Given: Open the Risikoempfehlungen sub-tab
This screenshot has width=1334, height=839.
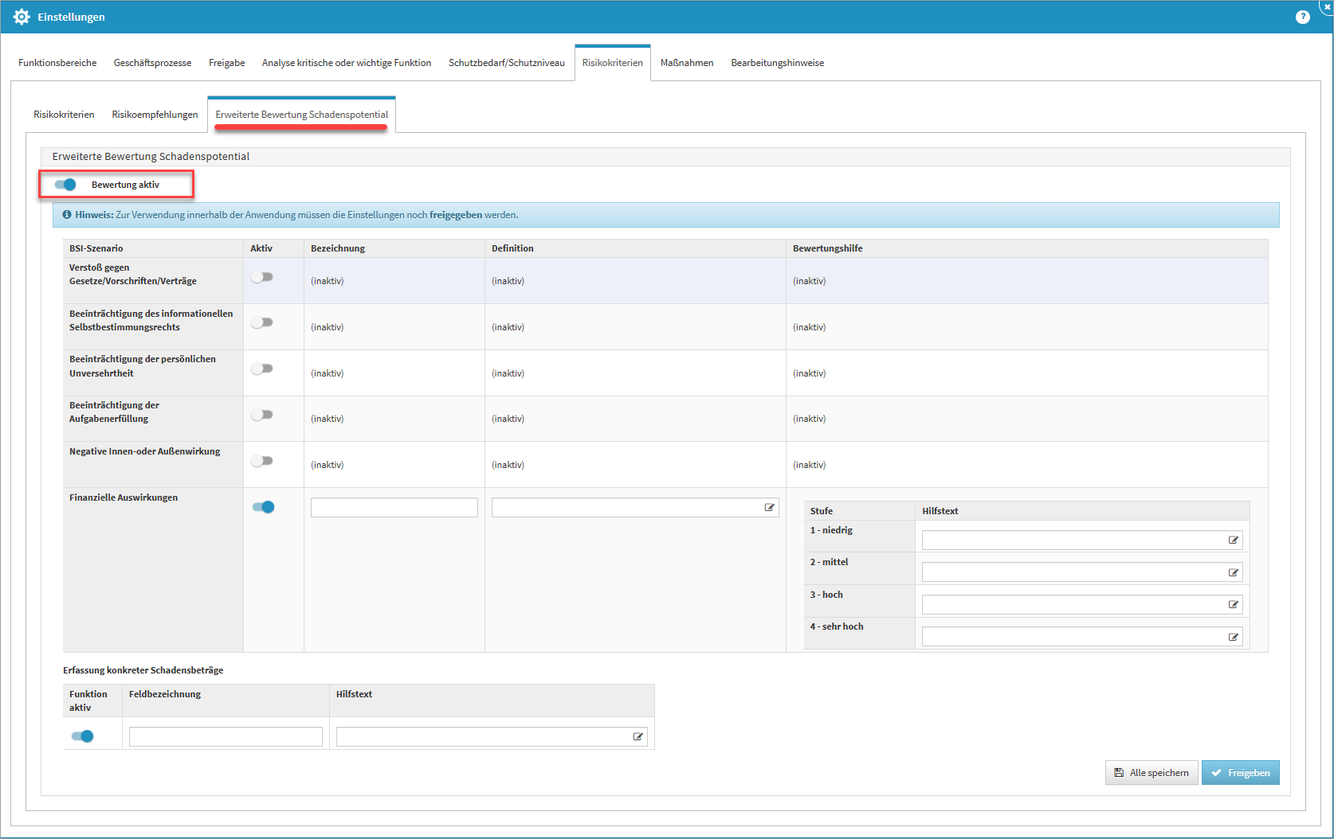Looking at the screenshot, I should click(x=155, y=115).
